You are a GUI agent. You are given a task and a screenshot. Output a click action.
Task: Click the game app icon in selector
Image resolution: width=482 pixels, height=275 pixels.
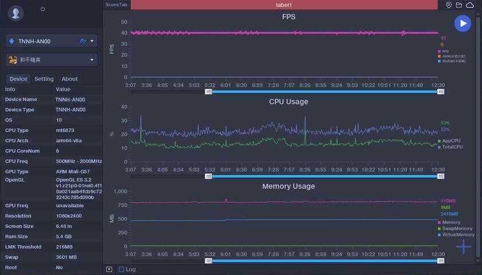point(13,60)
